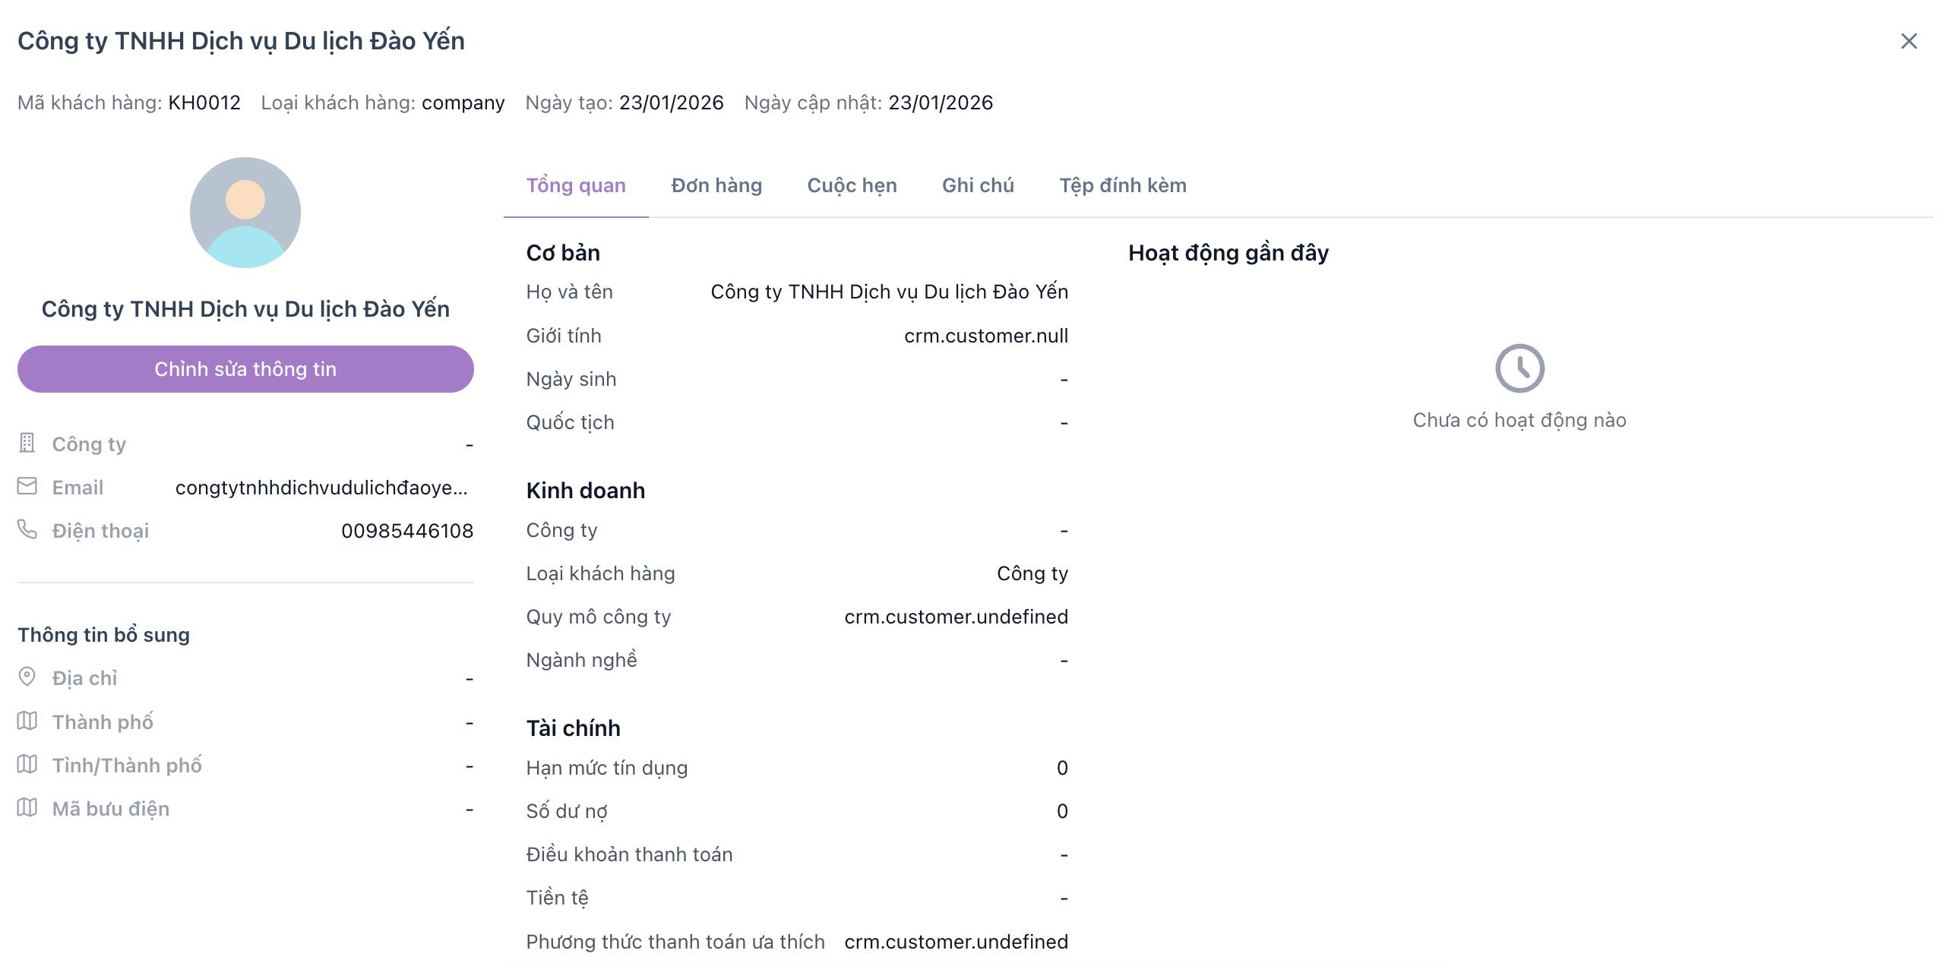The width and height of the screenshot is (1951, 963).
Task: Click the Chưa có hoạt động nào message
Action: coord(1519,420)
